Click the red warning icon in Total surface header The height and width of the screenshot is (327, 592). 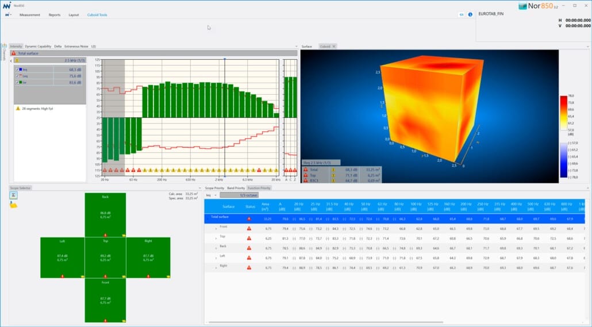13,53
